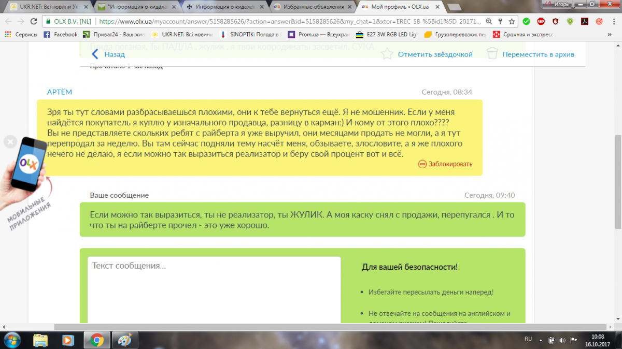Screen dimensions: 622x349
Task: Open the Prom.ua bookmark
Action: pos(320,35)
